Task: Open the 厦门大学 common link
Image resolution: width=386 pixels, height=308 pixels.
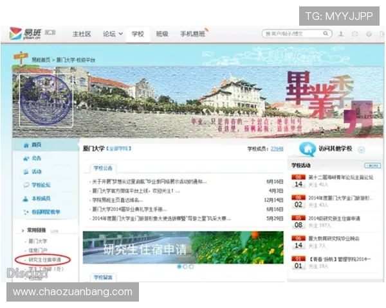Action: [38, 241]
